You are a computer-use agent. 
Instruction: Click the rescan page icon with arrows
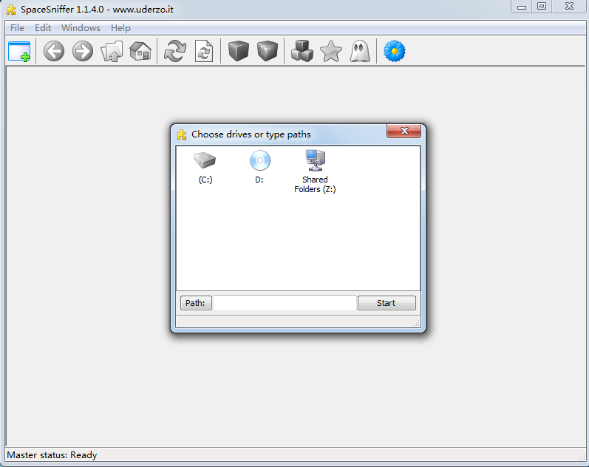point(204,52)
